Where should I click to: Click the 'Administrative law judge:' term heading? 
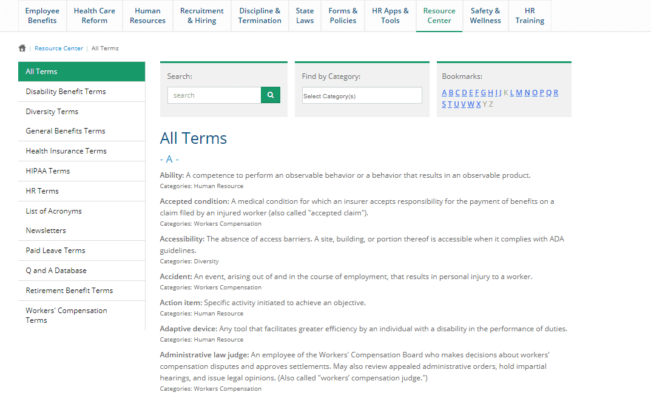[204, 355]
